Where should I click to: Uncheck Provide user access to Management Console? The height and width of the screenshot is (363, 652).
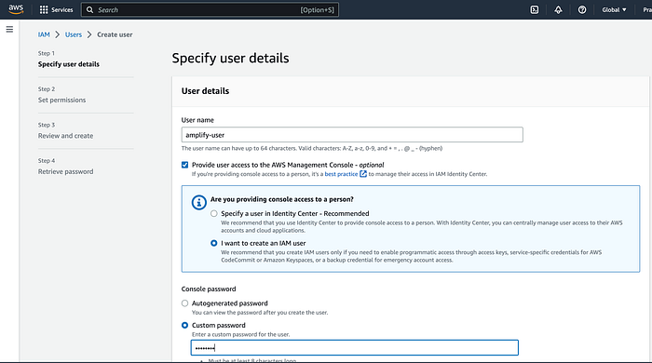(185, 165)
